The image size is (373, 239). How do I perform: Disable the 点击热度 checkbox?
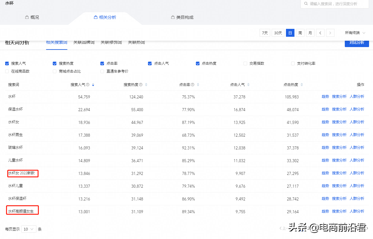[197, 63]
